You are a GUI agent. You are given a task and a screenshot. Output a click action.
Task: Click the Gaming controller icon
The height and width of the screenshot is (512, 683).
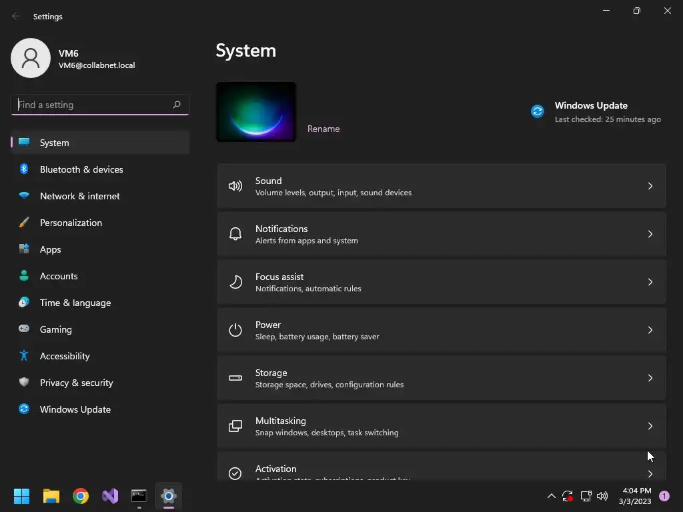pos(24,329)
